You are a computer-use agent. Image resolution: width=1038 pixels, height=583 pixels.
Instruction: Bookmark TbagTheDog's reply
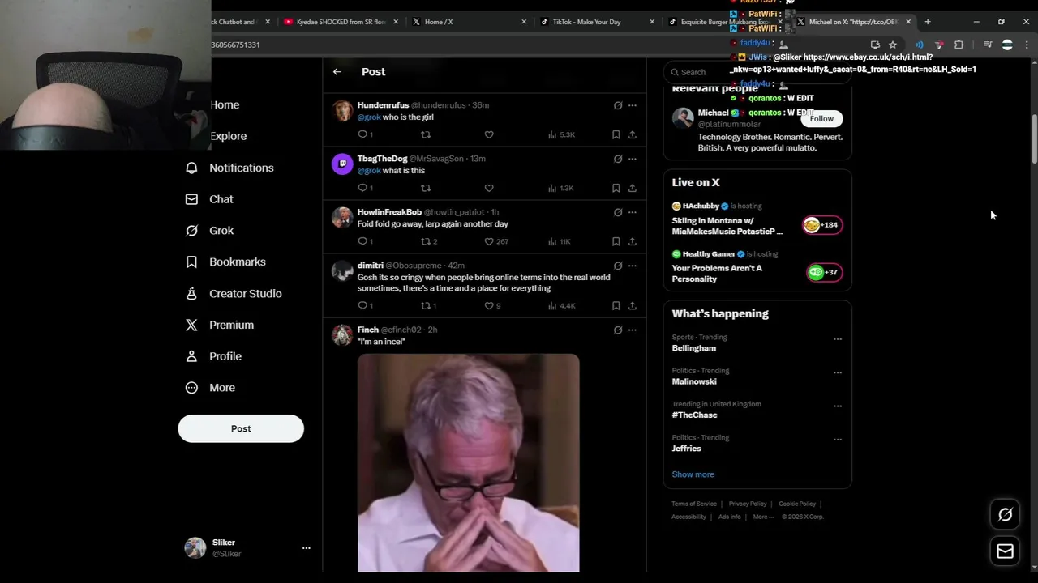point(616,188)
